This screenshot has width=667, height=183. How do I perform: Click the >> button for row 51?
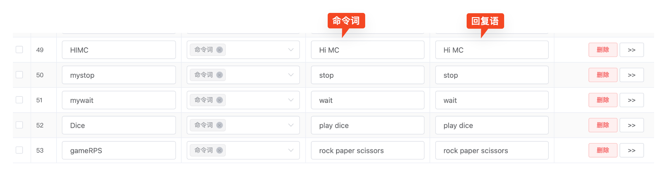631,100
